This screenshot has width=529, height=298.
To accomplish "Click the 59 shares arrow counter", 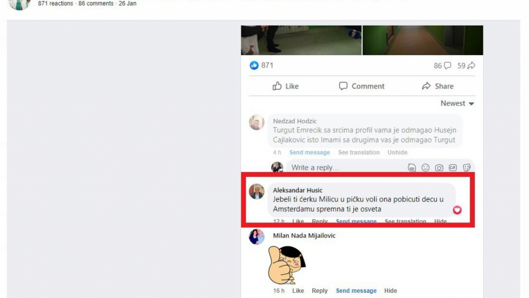I will pos(466,66).
